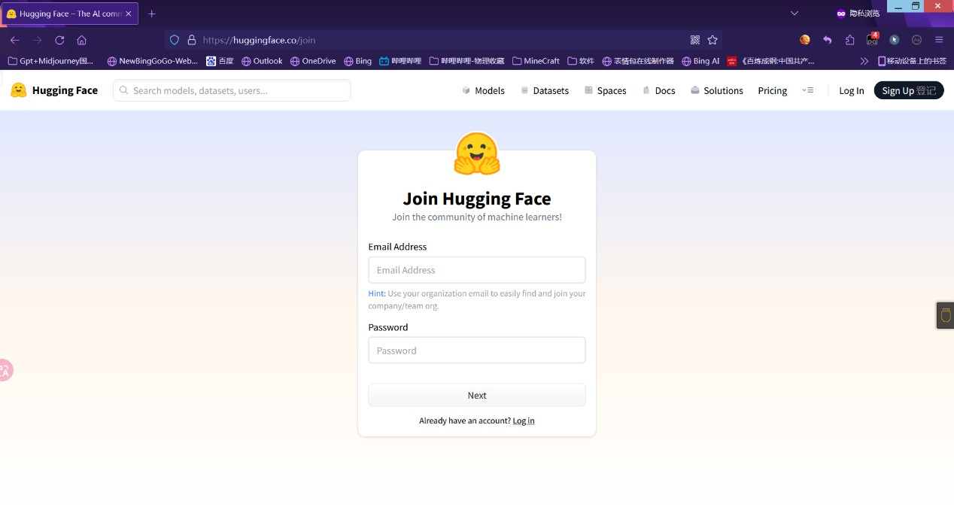Click the Sign Up button
Screen dimensions: 954x513
(x=909, y=90)
